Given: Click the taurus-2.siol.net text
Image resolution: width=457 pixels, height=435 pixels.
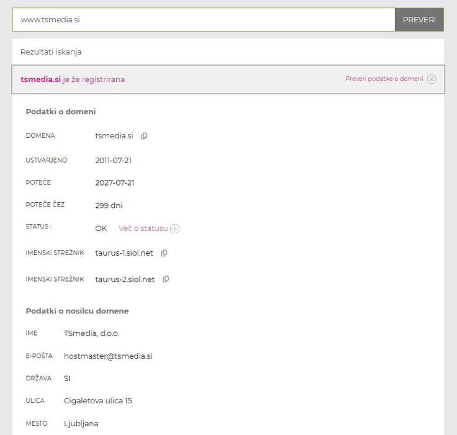Looking at the screenshot, I should (x=125, y=279).
